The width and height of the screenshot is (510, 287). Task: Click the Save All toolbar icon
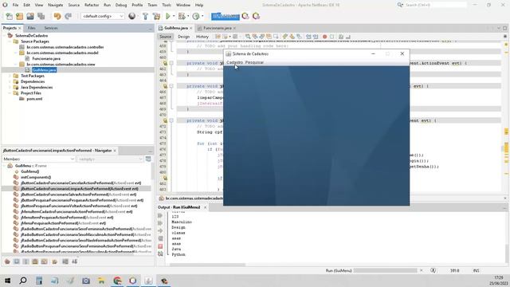[x=41, y=16]
